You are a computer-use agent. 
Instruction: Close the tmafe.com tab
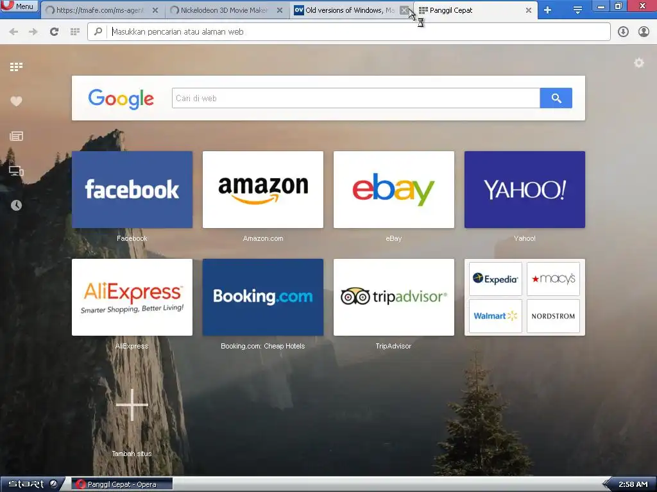point(155,10)
